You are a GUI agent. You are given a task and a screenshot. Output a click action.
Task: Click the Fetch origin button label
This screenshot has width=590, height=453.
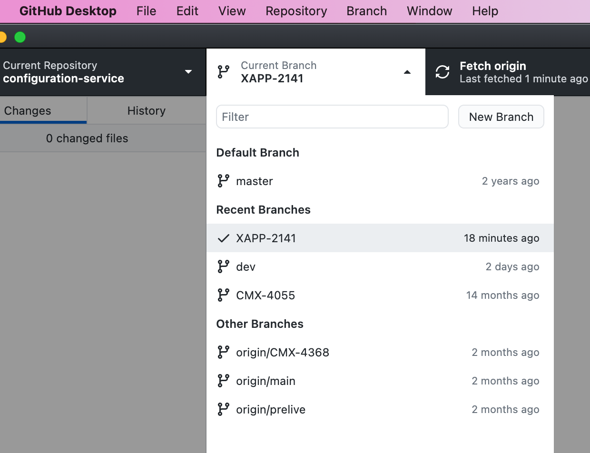(493, 66)
